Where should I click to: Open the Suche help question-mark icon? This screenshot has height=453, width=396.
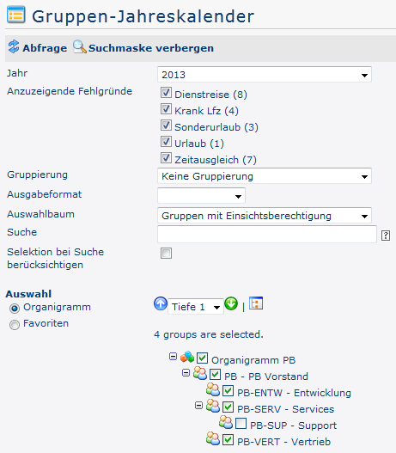click(x=386, y=236)
